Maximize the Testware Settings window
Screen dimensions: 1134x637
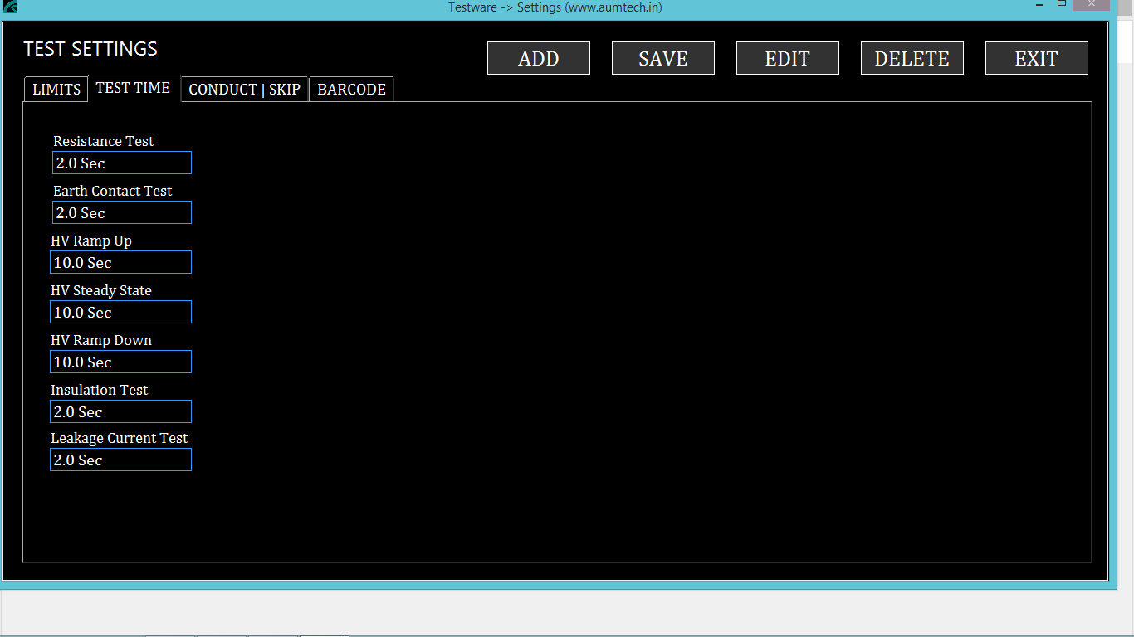pyautogui.click(x=1062, y=4)
